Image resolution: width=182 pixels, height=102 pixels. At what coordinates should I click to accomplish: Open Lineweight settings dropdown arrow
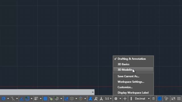click(40, 99)
